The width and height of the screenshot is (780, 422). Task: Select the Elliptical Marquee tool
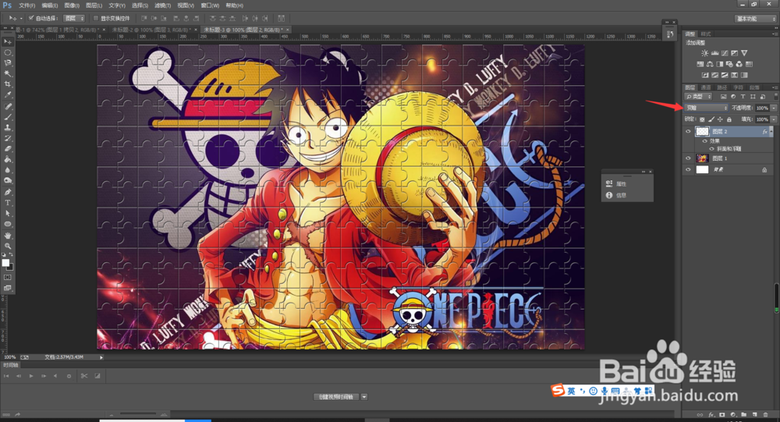coord(8,53)
